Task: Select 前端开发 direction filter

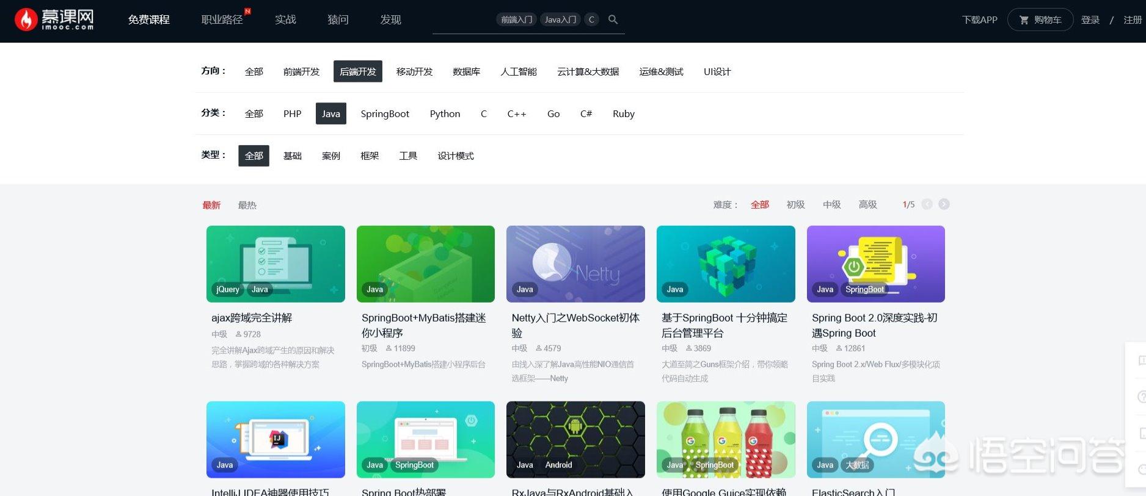Action: [x=301, y=71]
